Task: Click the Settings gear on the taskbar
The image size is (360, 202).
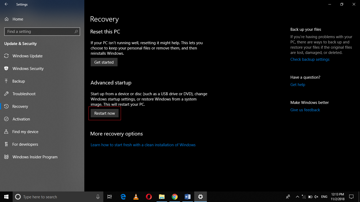Action: 200,197
